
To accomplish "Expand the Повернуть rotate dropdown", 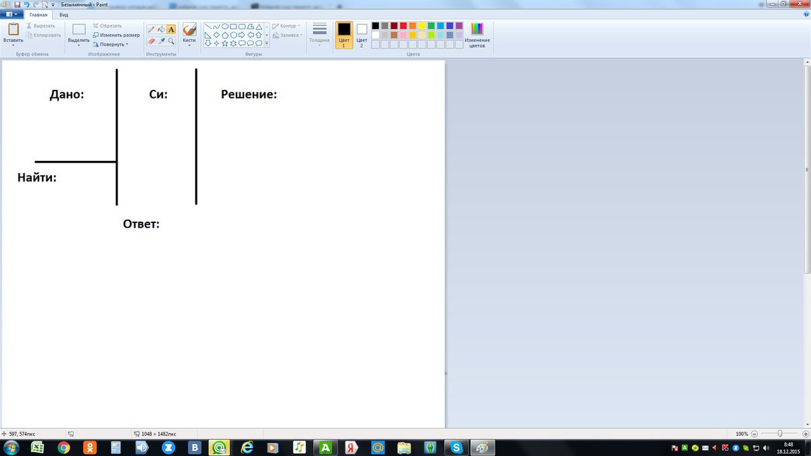I will tap(112, 44).
